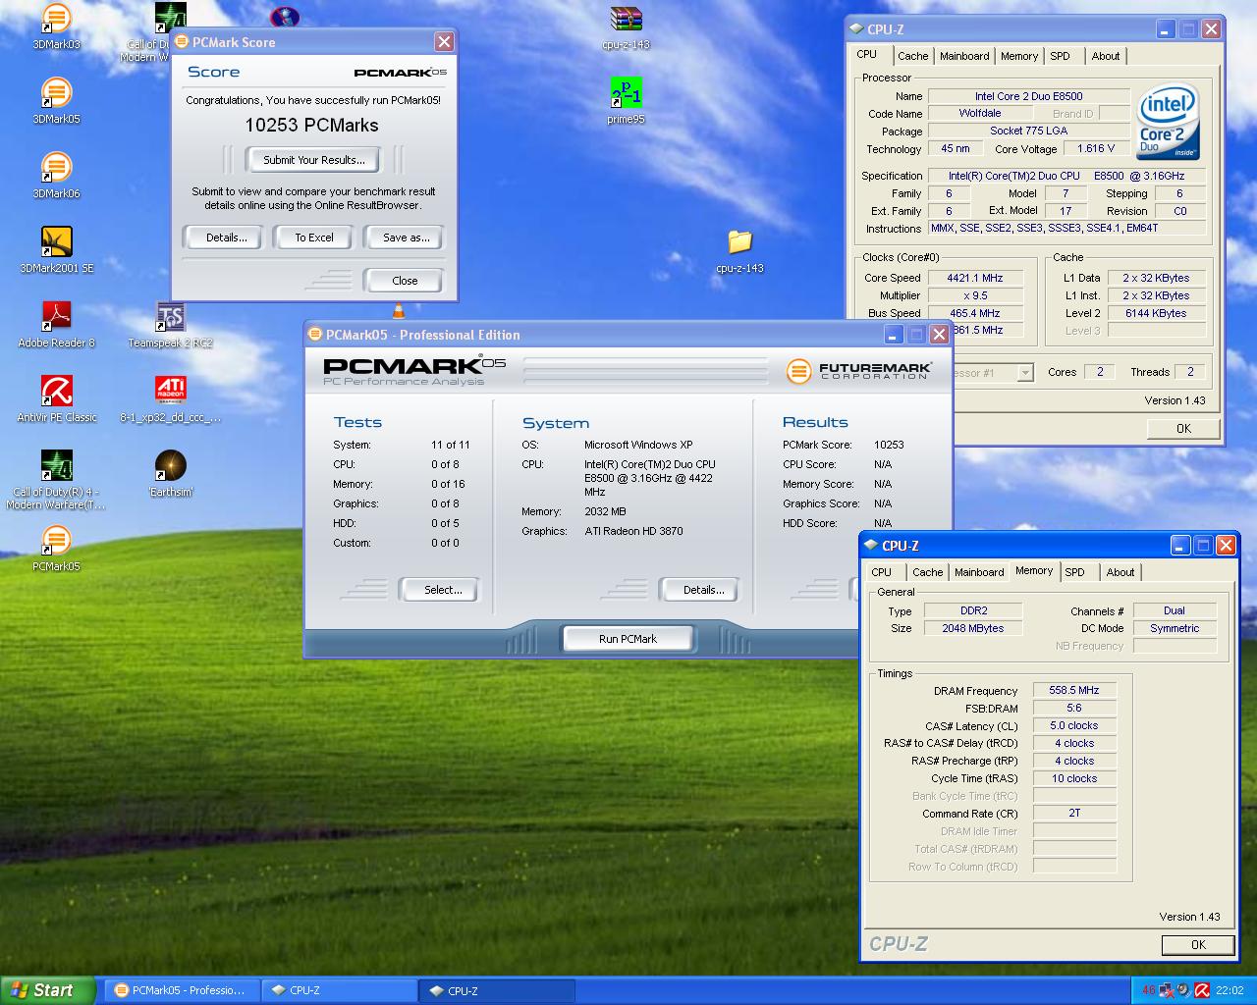Click the Level 2 cache 6144 KBytes field
This screenshot has height=1005, width=1257.
click(x=1156, y=313)
